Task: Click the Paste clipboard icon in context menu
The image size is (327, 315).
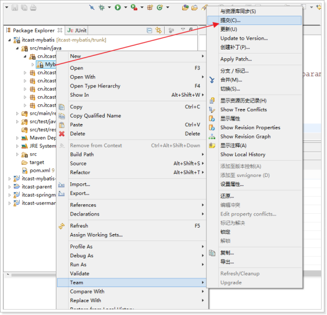Action: click(62, 125)
